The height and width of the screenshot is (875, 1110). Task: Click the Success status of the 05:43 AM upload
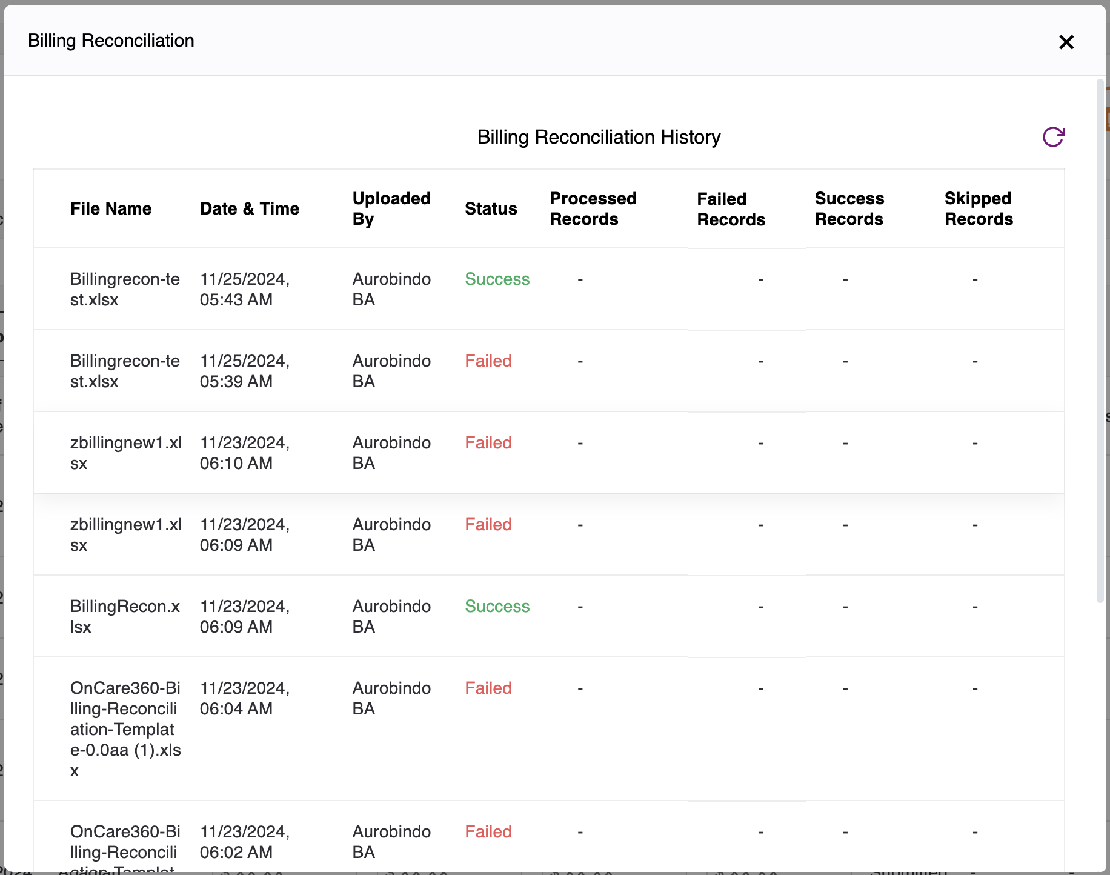(x=497, y=279)
